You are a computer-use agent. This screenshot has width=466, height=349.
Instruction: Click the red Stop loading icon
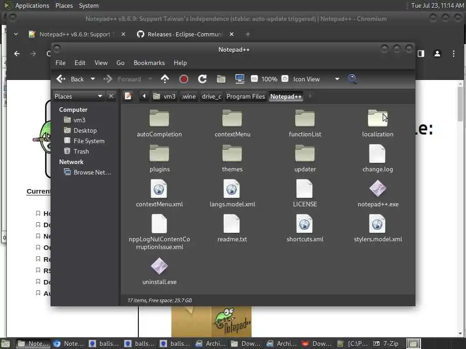click(184, 79)
